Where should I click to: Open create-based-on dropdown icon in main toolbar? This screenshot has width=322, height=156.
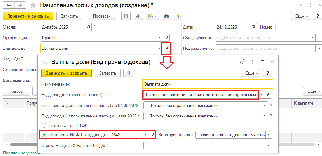pos(152,16)
